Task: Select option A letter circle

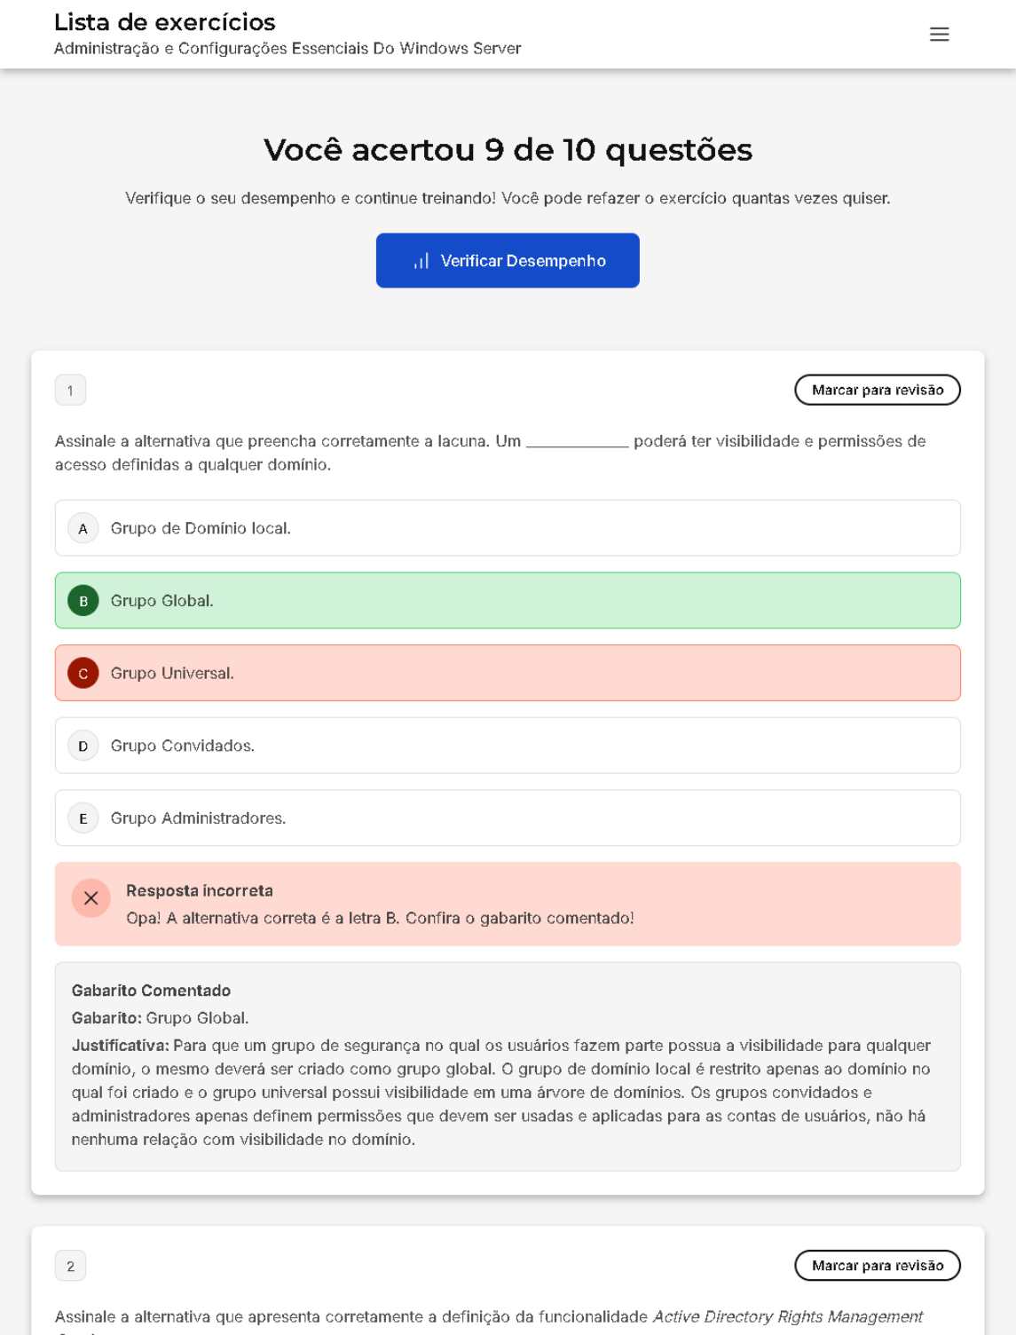Action: [x=83, y=529]
